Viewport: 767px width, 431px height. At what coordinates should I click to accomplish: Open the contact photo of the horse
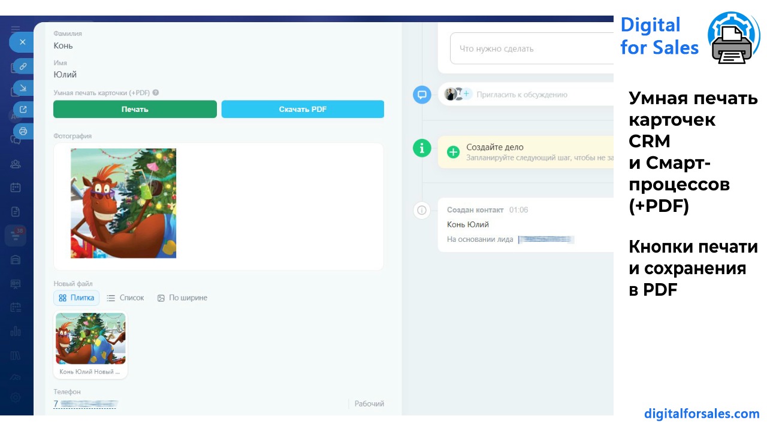tap(123, 204)
